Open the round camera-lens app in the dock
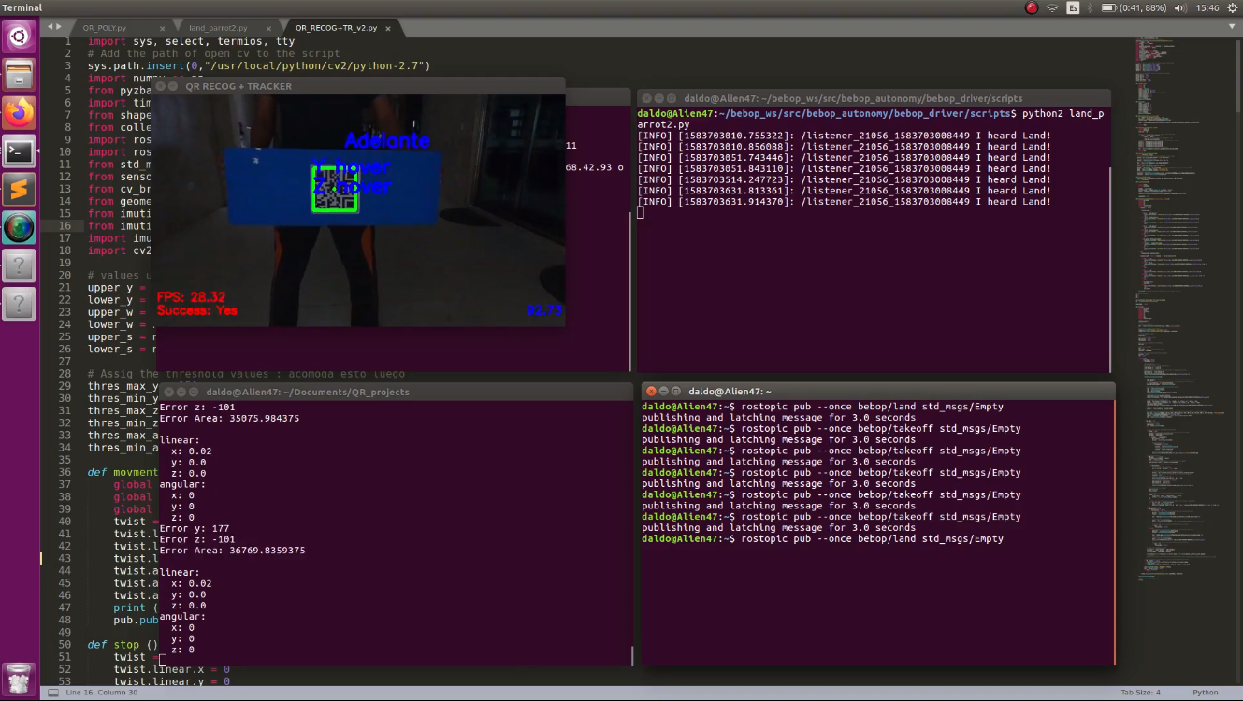Image resolution: width=1243 pixels, height=701 pixels. 20,228
